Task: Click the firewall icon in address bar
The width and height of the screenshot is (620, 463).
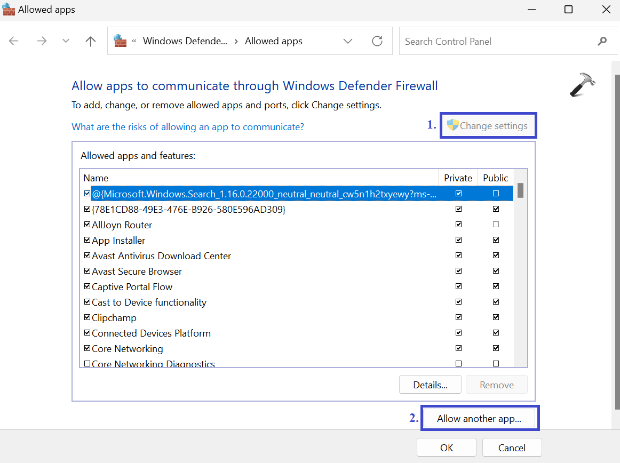Action: click(121, 41)
